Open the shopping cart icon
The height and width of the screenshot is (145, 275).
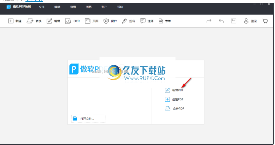click(x=265, y=21)
